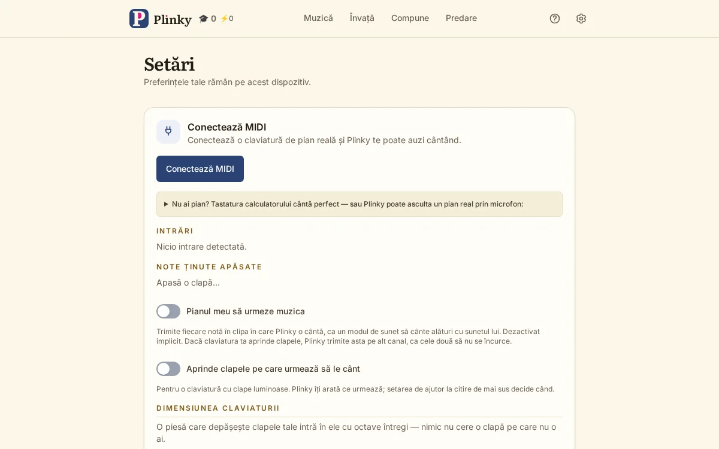Image resolution: width=719 pixels, height=449 pixels.
Task: Click the Plinky wordmark in the header
Action: coord(173,19)
